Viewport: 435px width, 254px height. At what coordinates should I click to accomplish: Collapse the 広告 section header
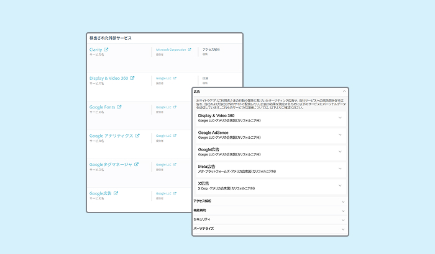point(344,92)
